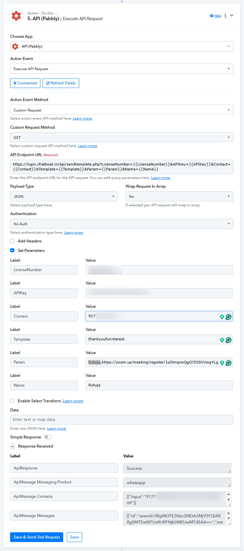
Task: Open the Choose App dropdown
Action: point(122,47)
